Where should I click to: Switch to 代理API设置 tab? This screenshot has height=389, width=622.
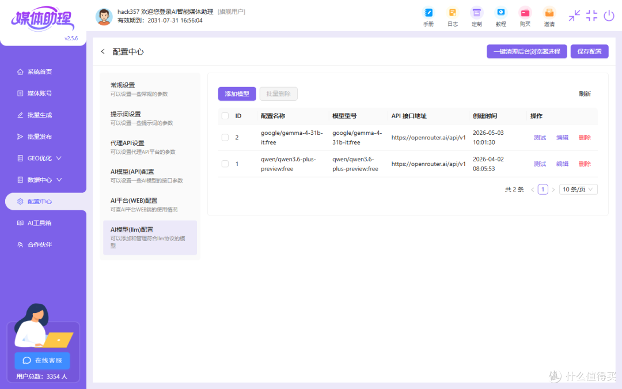pyautogui.click(x=150, y=148)
